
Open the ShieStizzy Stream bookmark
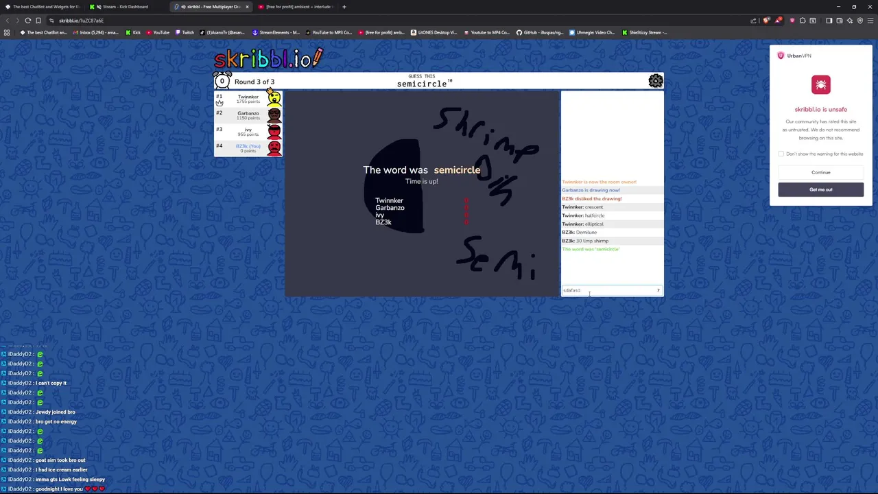click(645, 32)
